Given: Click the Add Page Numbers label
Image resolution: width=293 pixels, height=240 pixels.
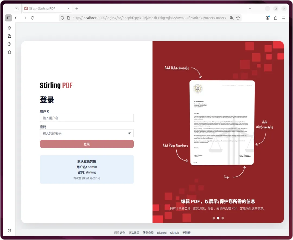Looking at the screenshot, I should click(175, 145).
